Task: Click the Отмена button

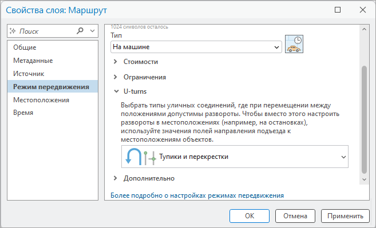Action: [x=295, y=216]
